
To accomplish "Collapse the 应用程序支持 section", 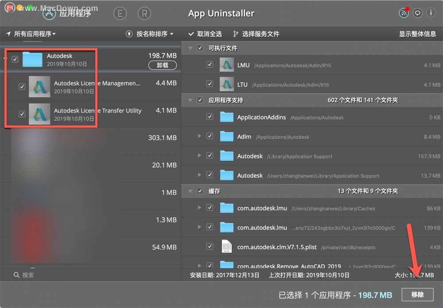I will click(x=190, y=100).
